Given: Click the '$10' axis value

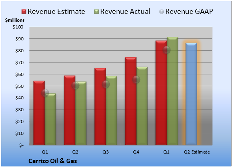Looking at the screenshot, I should (19, 133).
